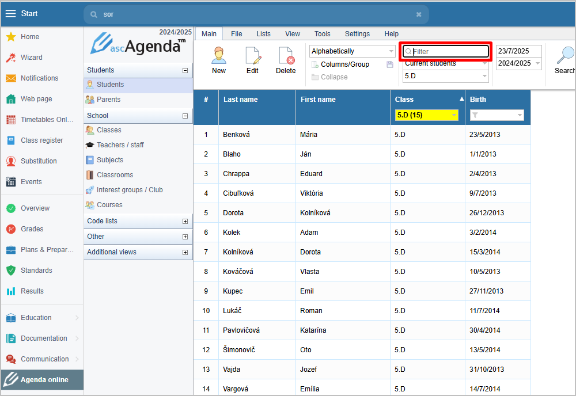
Task: Open the Alphabetically sort dropdown
Action: tap(353, 51)
